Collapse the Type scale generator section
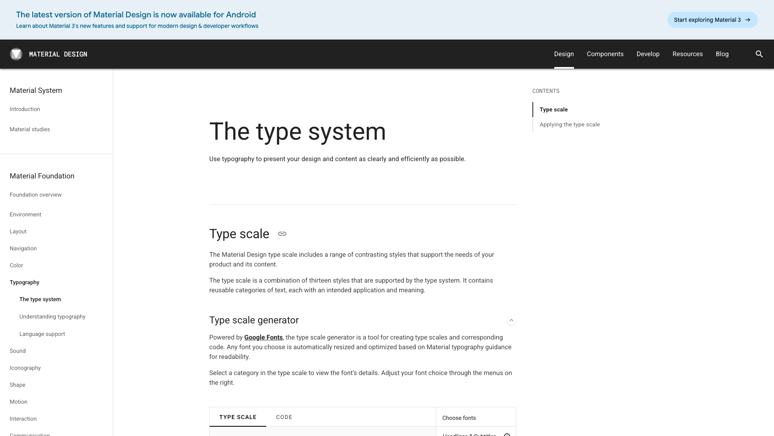 point(511,320)
